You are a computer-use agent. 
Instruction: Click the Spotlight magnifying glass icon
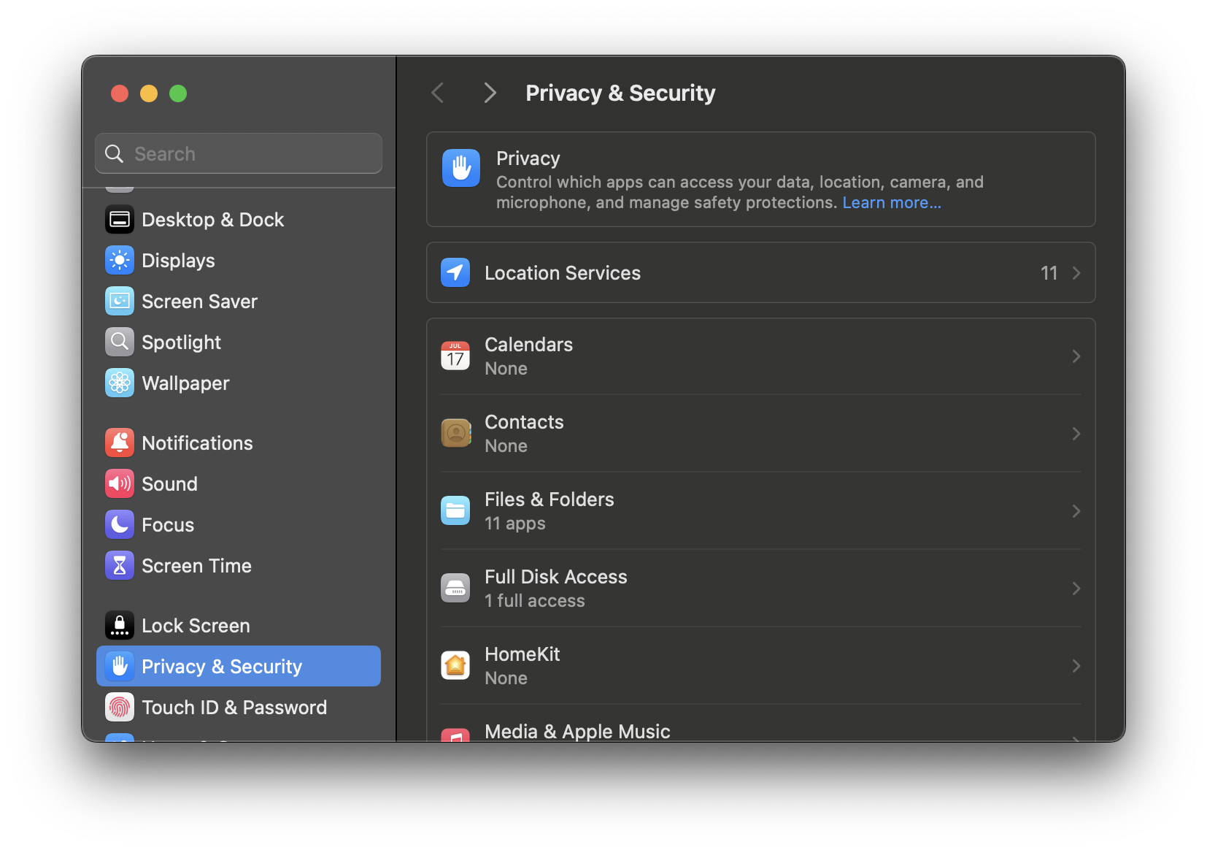119,342
